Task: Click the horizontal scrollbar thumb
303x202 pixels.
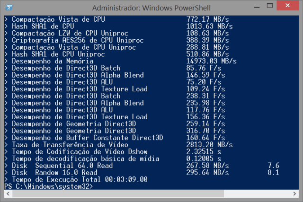Action: 118,193
